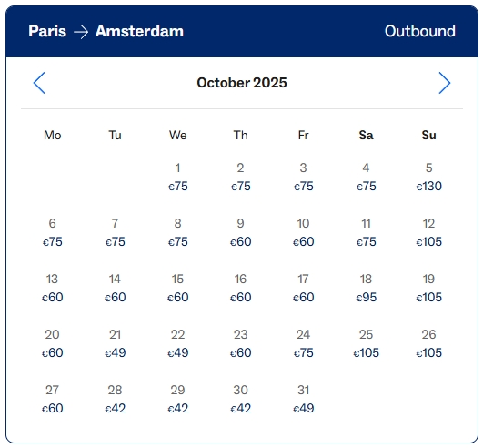Viewport: 483px width, 448px height.
Task: Advance to next month arrow
Action: (x=445, y=83)
